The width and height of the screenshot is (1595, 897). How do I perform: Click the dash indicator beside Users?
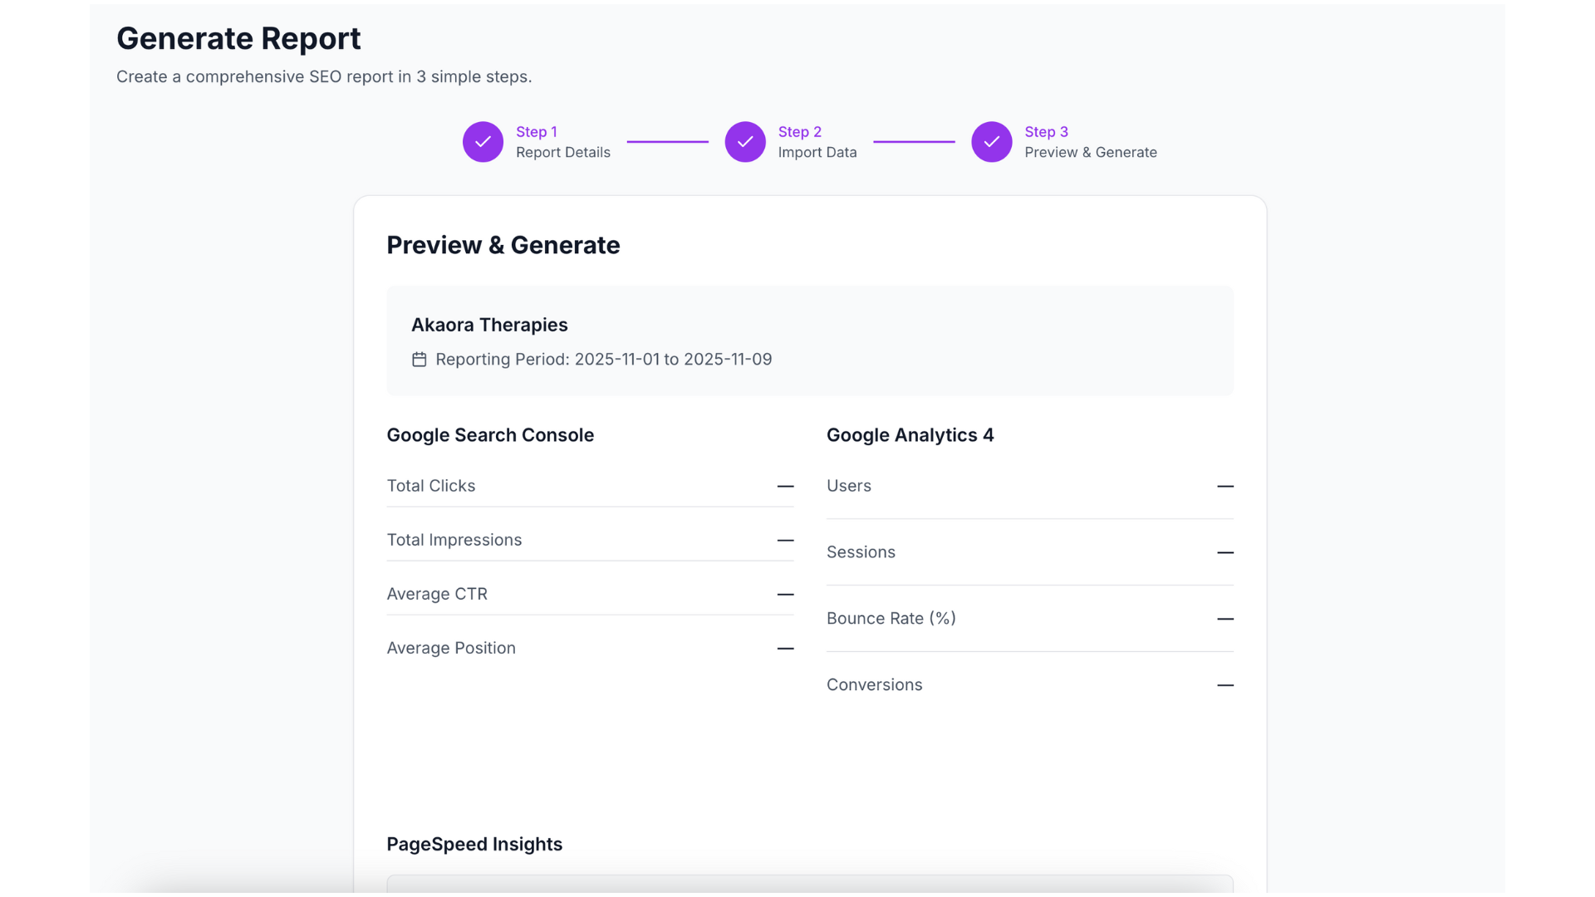coord(1226,487)
